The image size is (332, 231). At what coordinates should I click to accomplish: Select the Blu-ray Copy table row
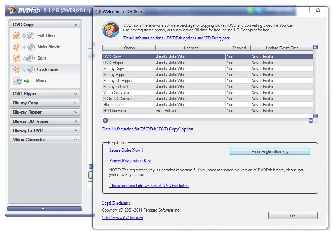pos(207,69)
